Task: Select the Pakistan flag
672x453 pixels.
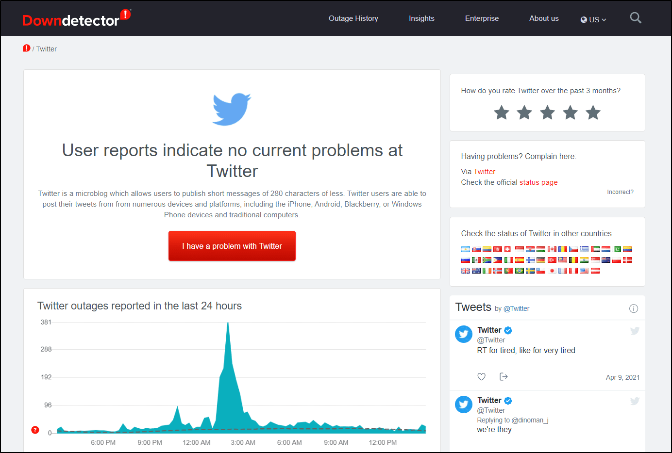Action: 617,249
